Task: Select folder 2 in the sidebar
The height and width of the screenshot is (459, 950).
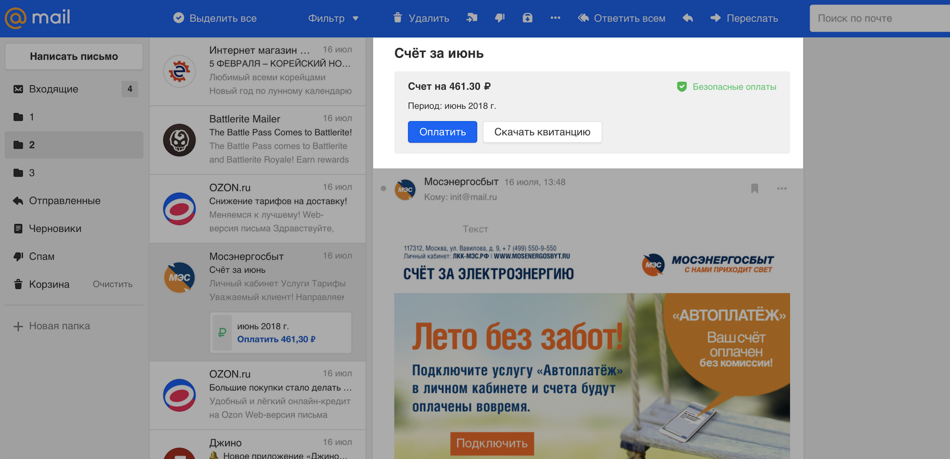Action: pyautogui.click(x=74, y=145)
